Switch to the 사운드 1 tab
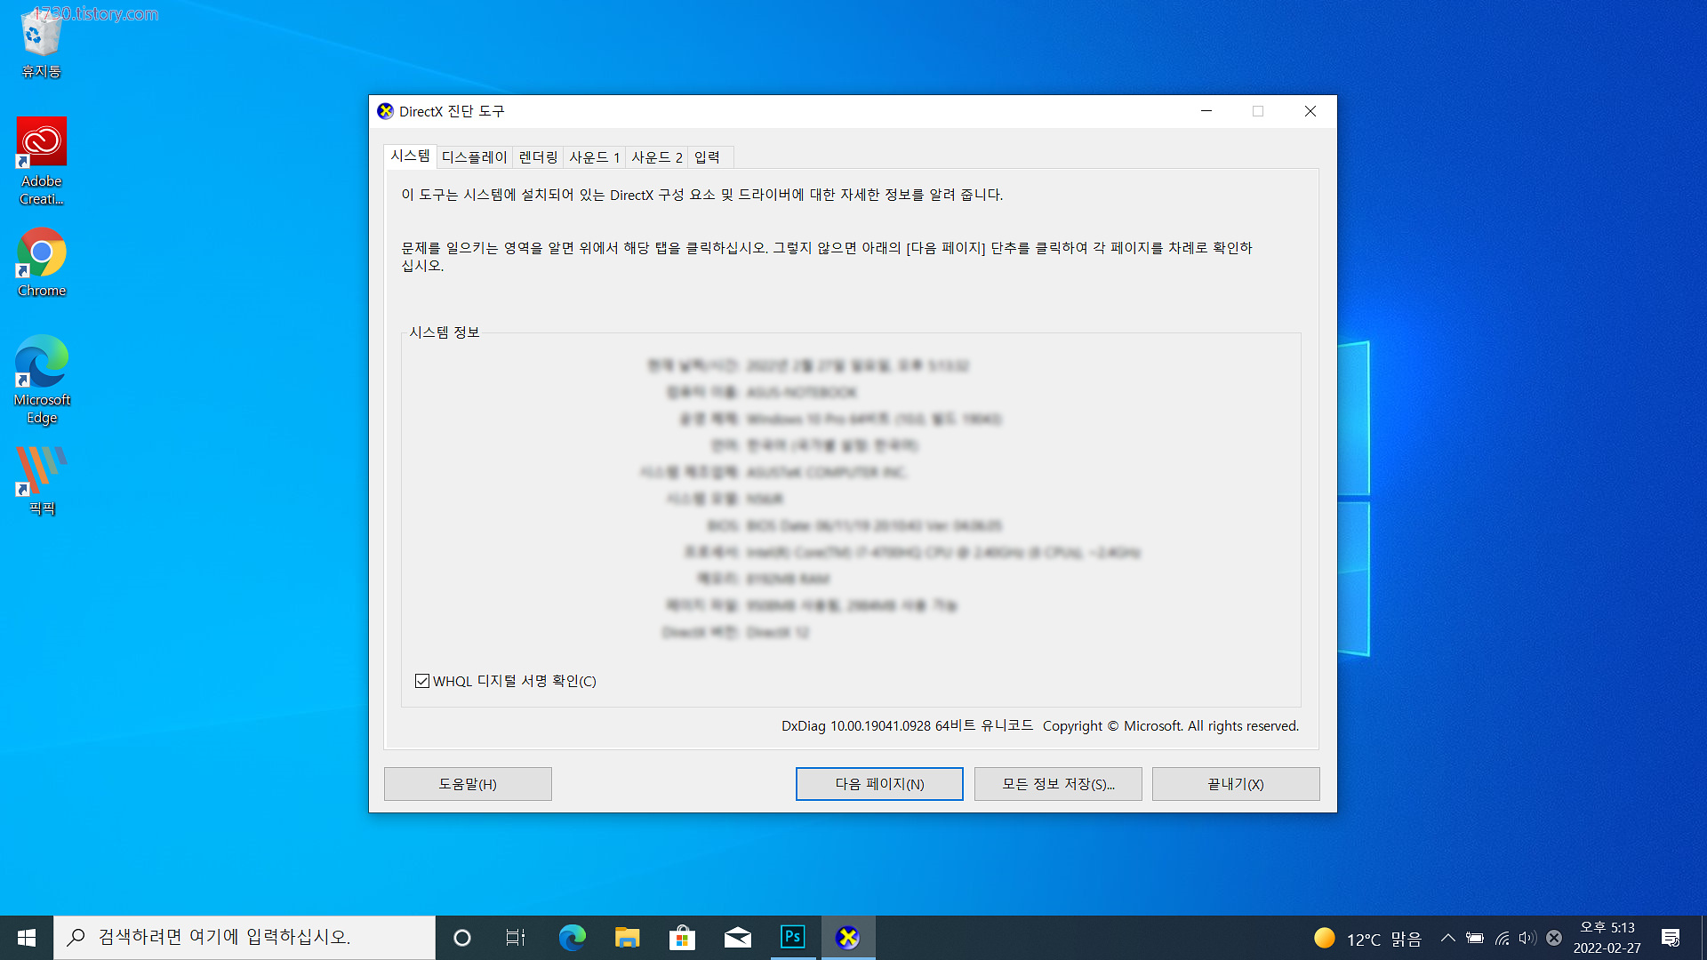 594,157
